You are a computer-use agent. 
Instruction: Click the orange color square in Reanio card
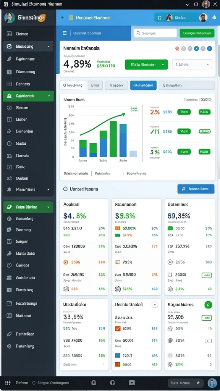118,329
